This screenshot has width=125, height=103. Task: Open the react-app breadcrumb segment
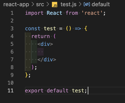pos(16,4)
